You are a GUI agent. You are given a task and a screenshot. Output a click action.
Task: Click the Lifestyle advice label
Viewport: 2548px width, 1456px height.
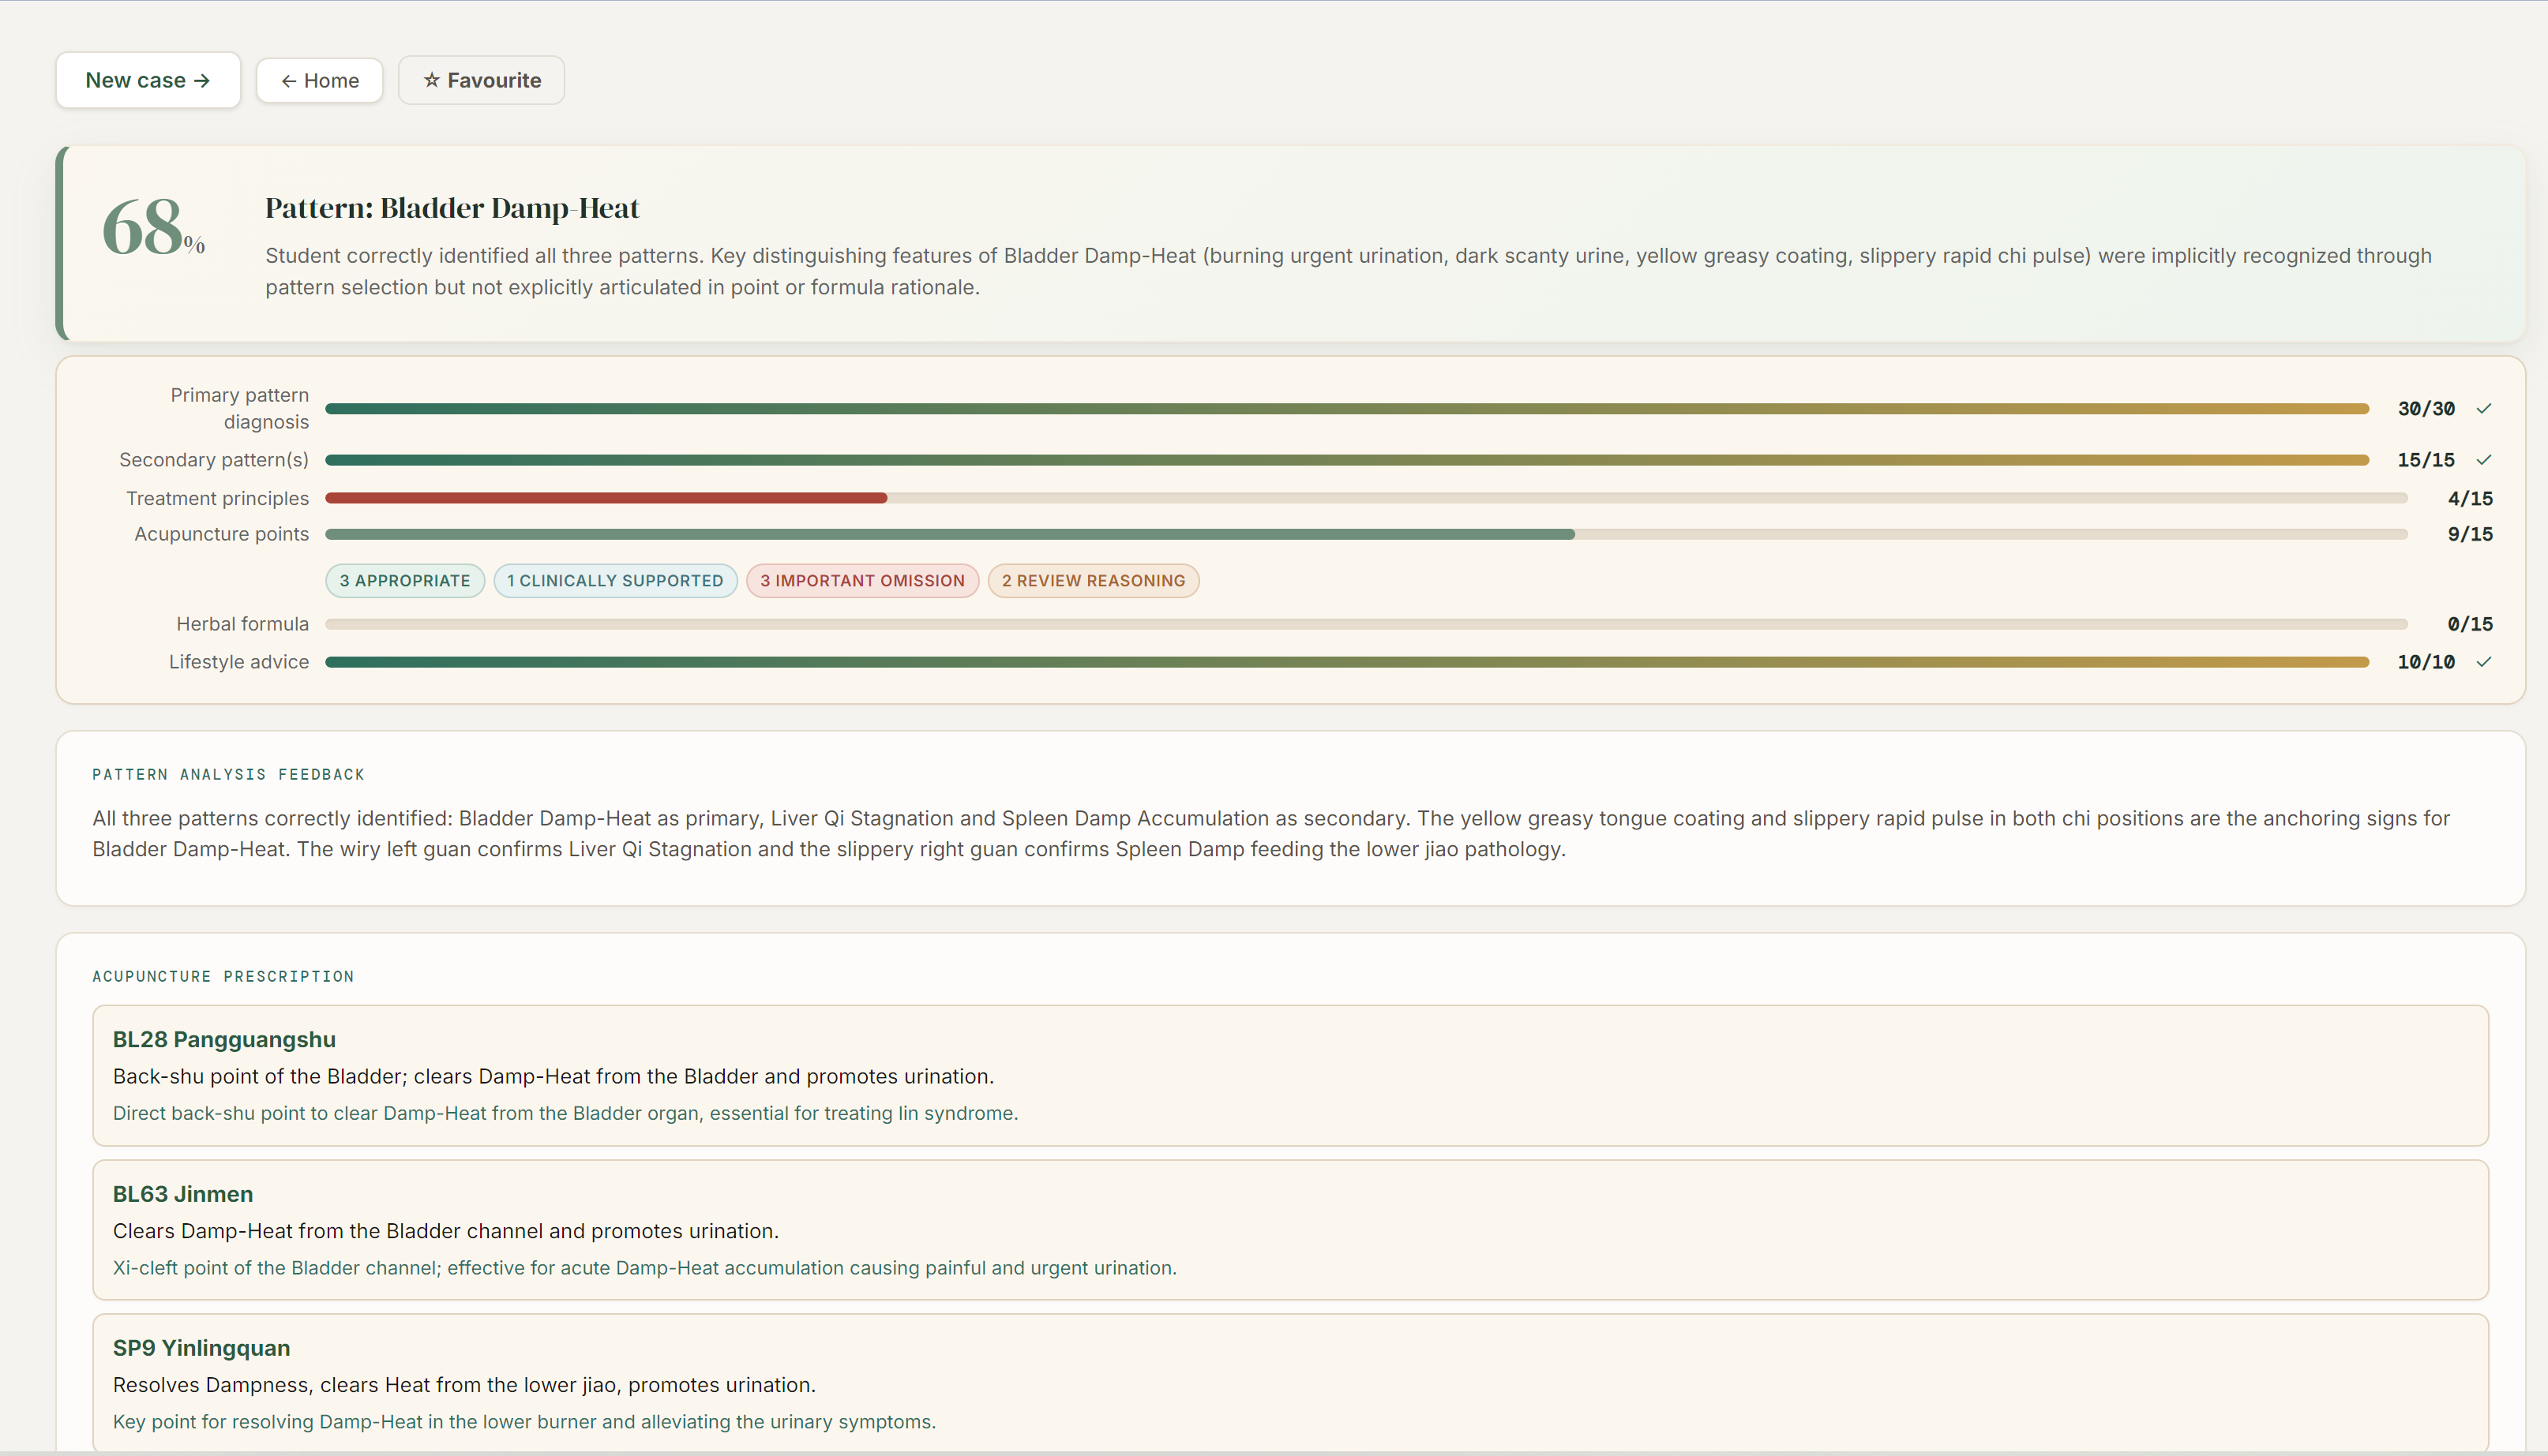(238, 662)
